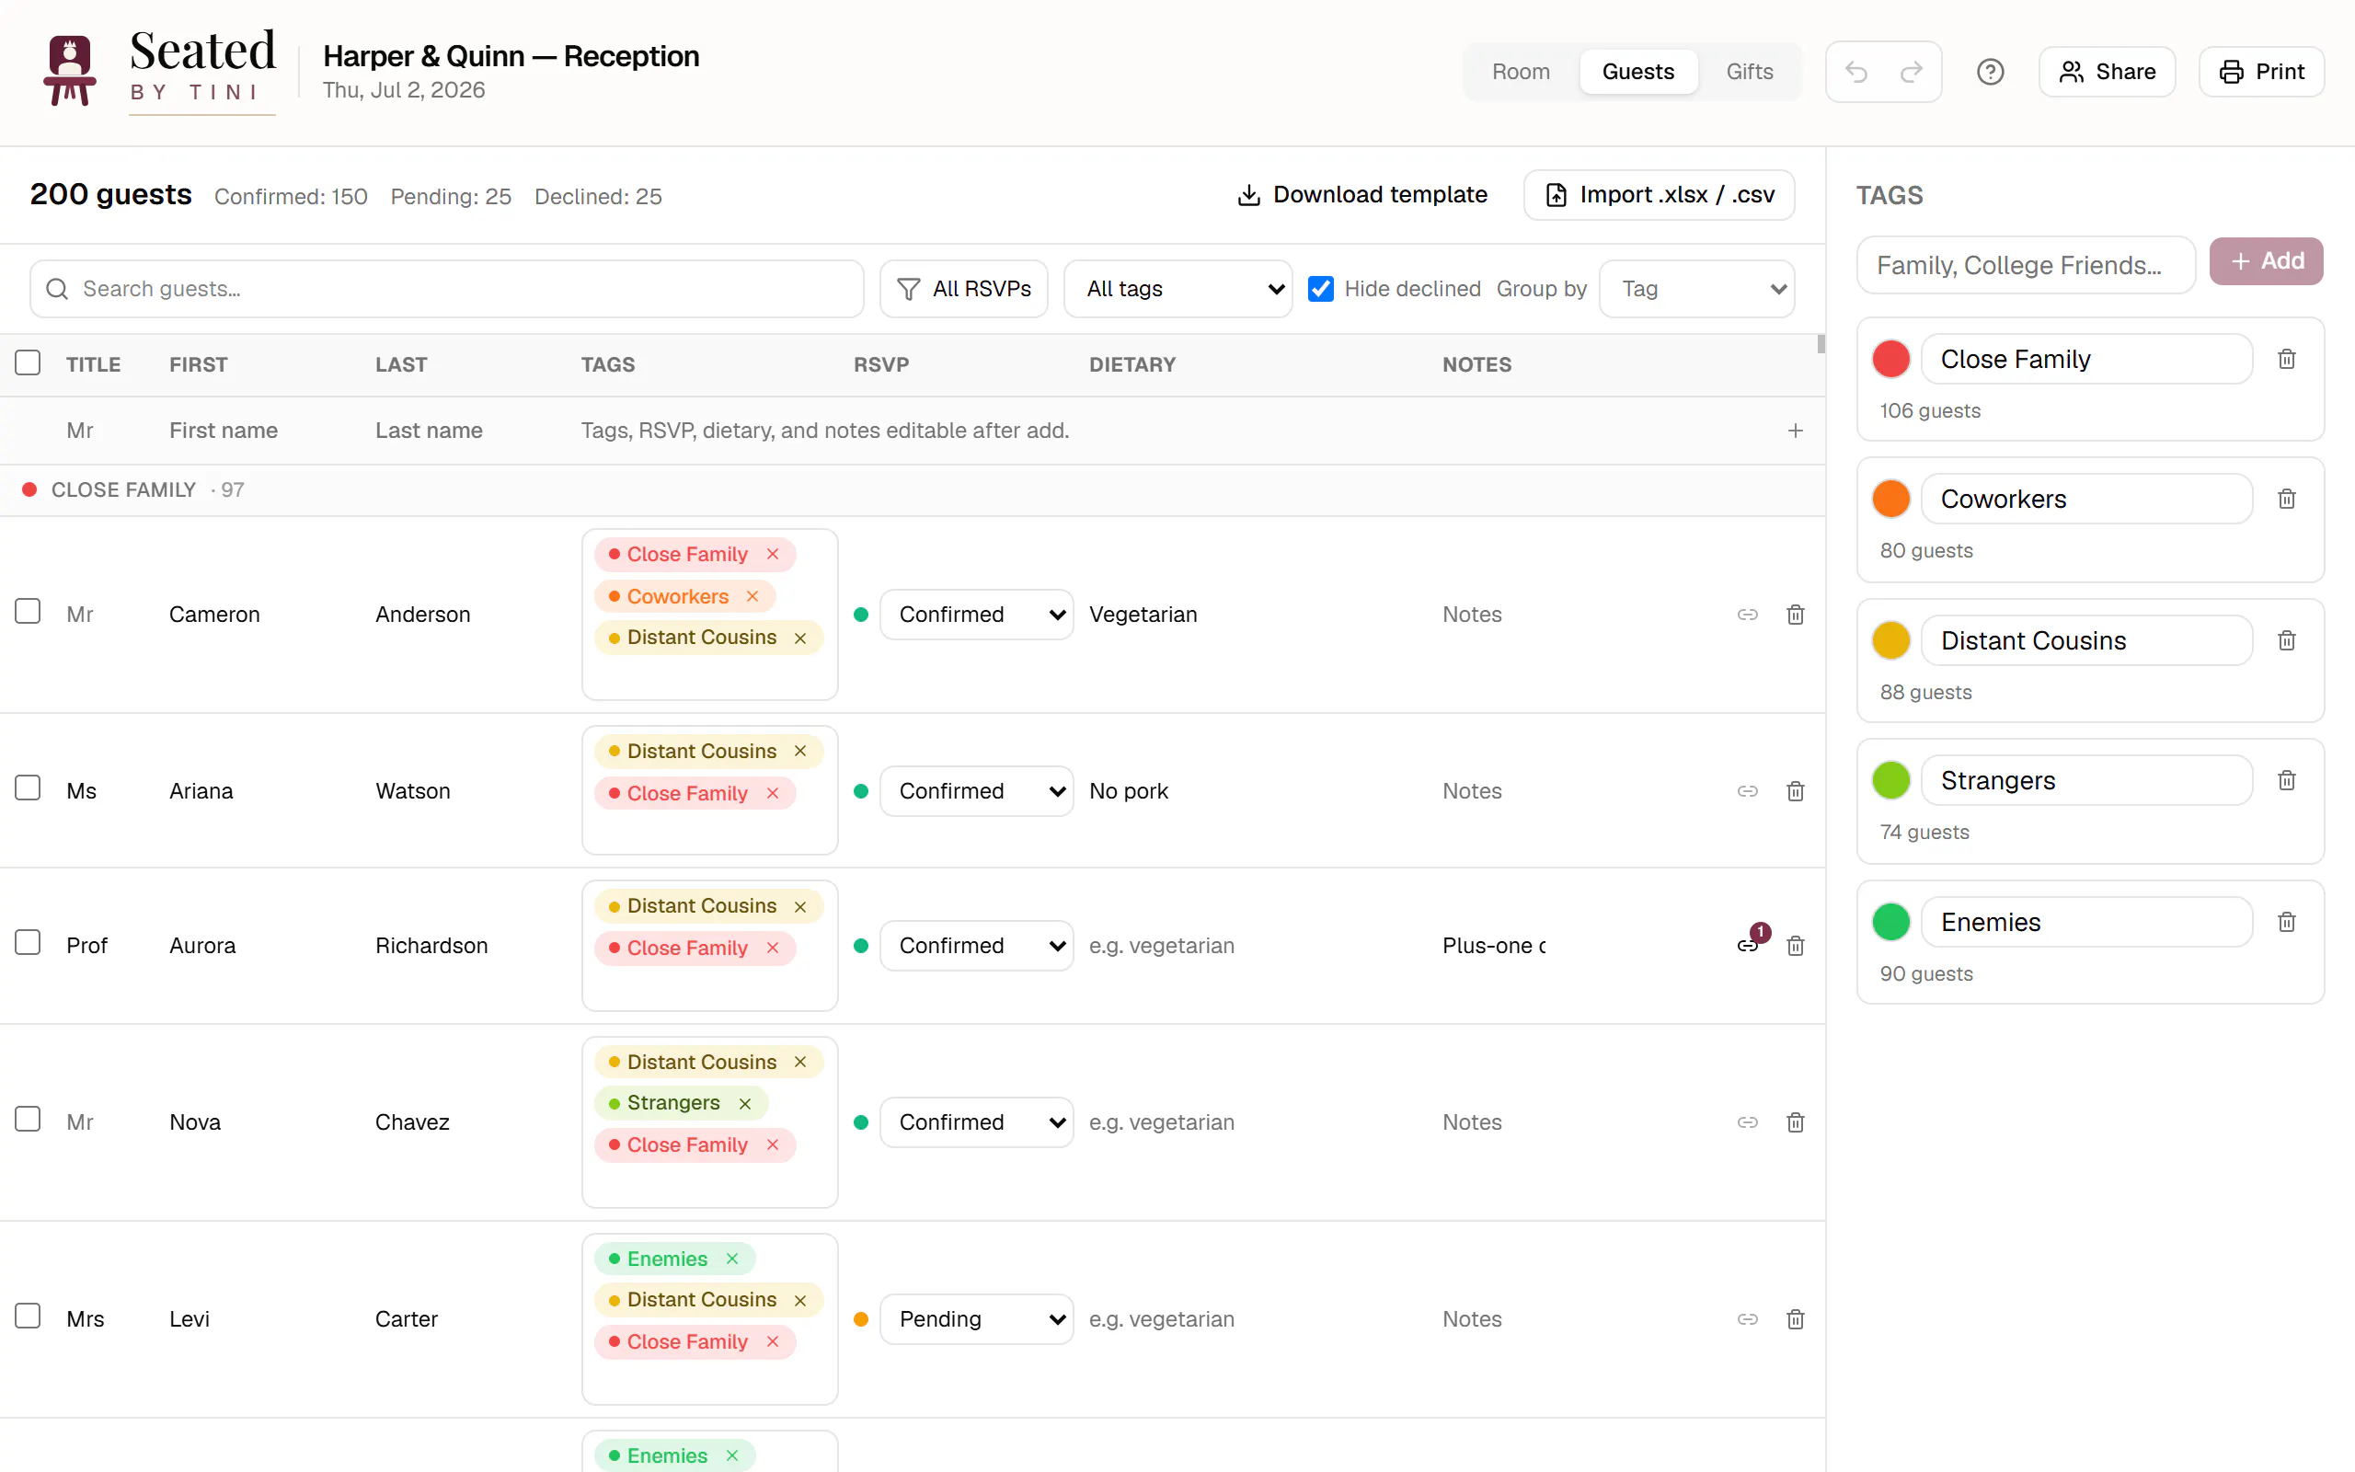This screenshot has height=1472, width=2355.
Task: Open link icon for Nova Chavez
Action: pyautogui.click(x=1748, y=1122)
